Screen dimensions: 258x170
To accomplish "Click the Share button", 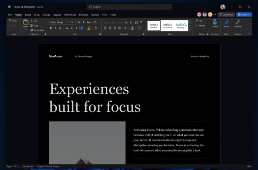I will (x=244, y=14).
